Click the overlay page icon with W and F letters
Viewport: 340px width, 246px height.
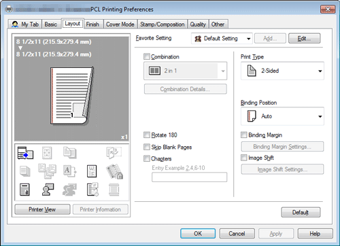(92, 171)
